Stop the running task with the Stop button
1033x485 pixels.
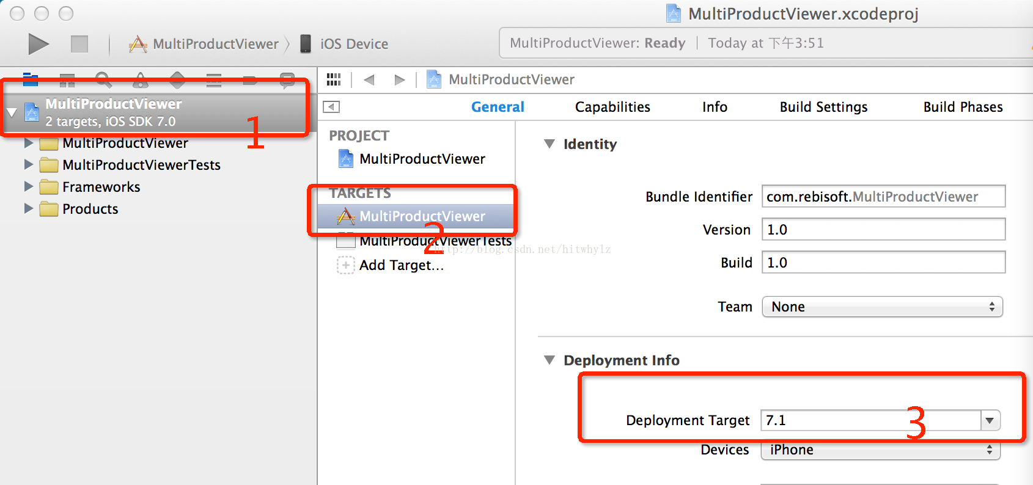(x=79, y=44)
